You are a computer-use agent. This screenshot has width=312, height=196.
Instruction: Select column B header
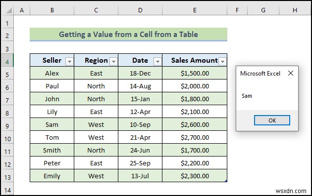coord(52,10)
